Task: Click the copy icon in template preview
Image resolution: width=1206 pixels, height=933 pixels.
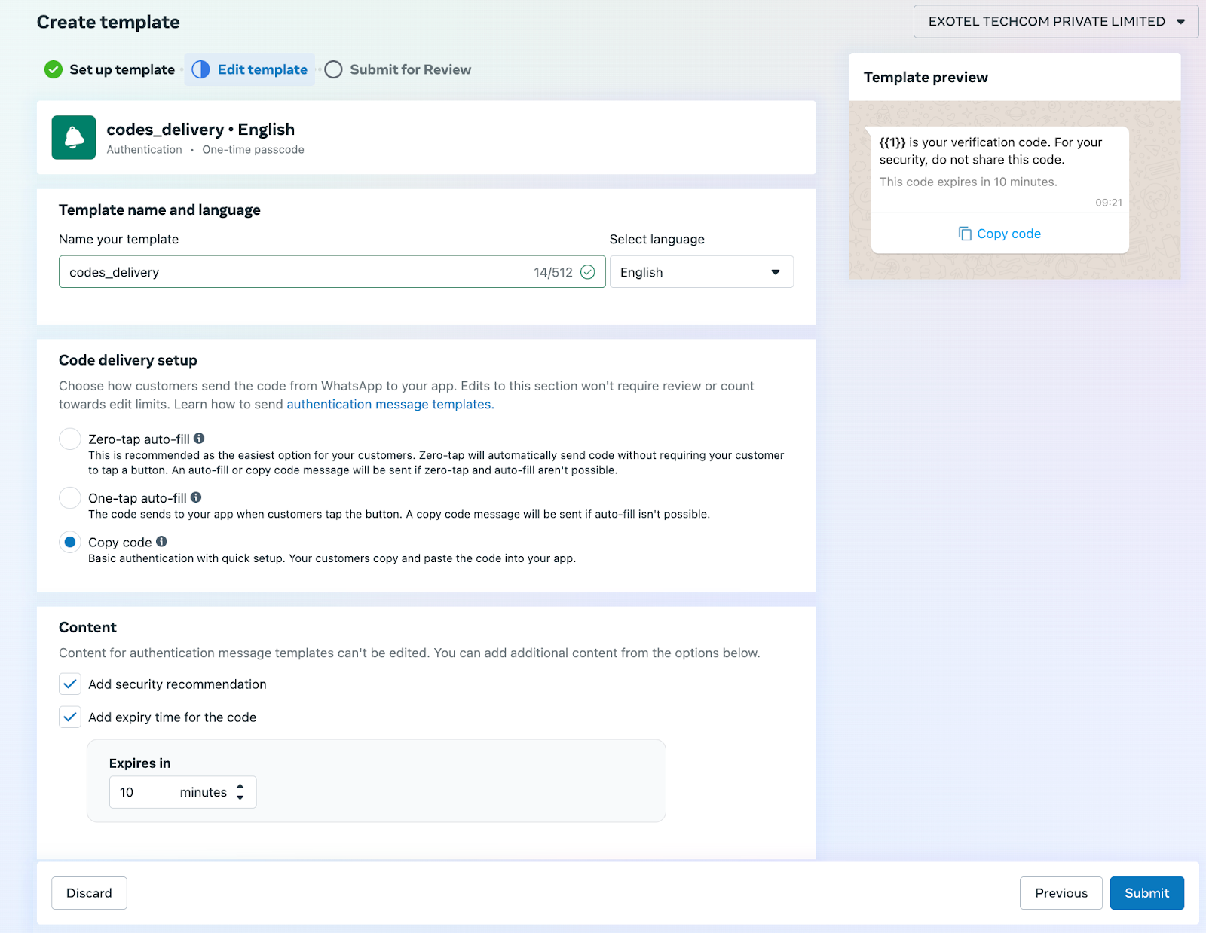Action: coord(965,234)
